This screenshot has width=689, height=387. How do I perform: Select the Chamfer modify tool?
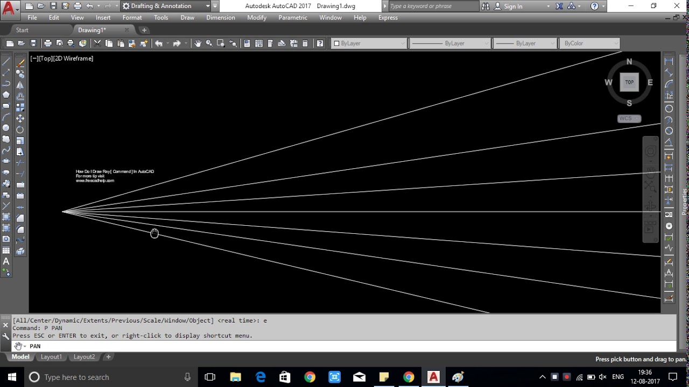(x=20, y=218)
